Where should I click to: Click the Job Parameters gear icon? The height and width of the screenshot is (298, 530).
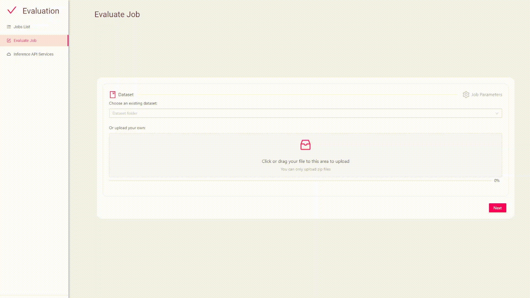466,95
